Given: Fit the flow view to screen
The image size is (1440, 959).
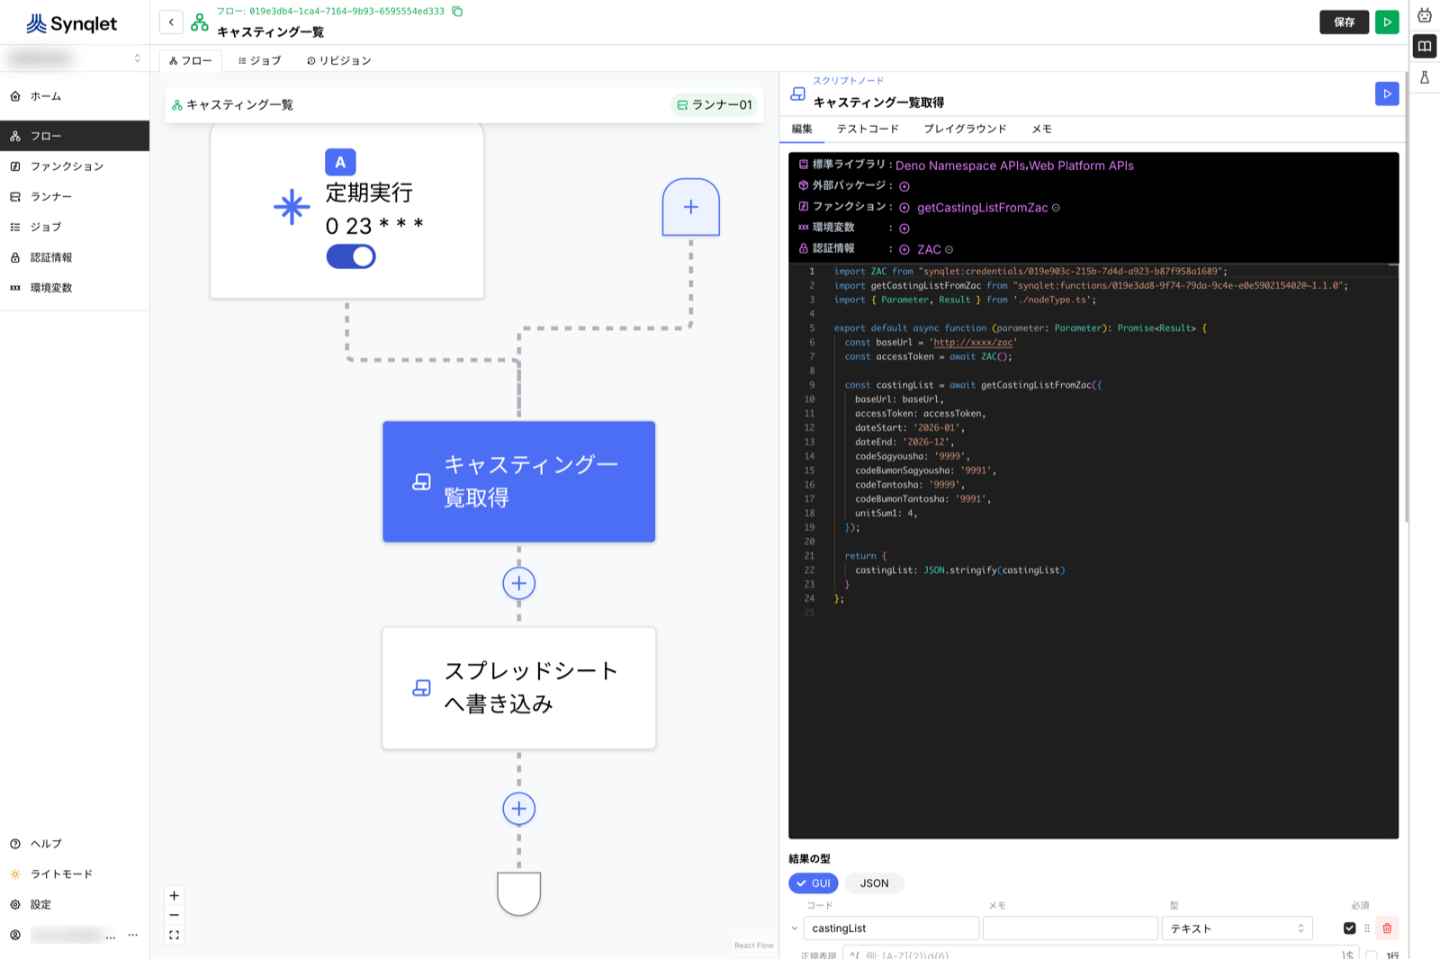Looking at the screenshot, I should coord(175,935).
